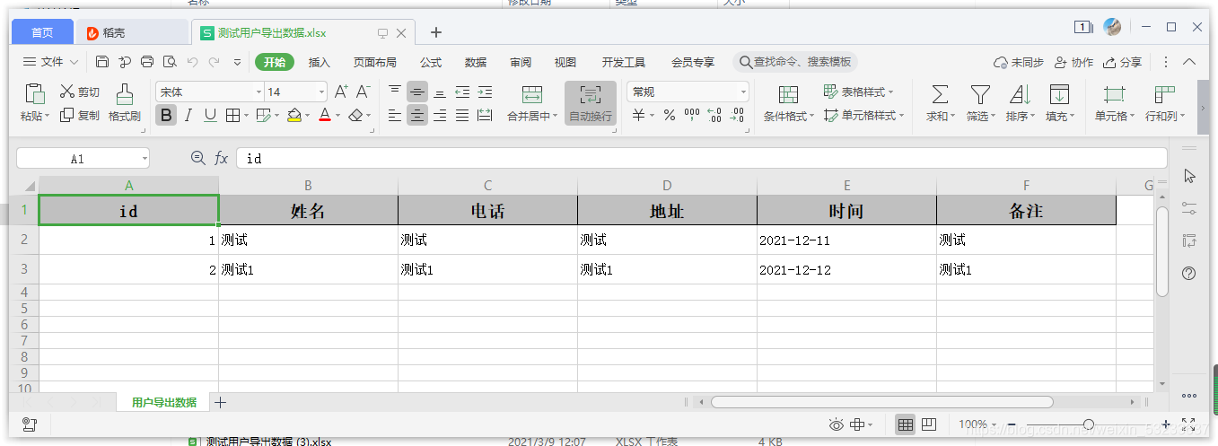Click the distributed alignment icon

tap(485, 115)
